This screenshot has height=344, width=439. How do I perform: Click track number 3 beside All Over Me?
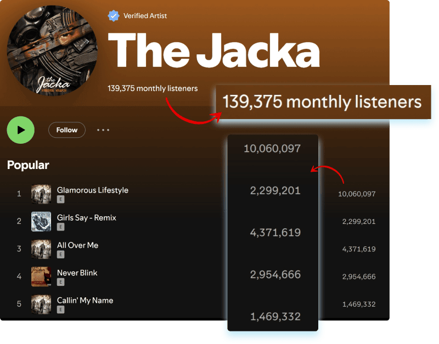point(19,249)
